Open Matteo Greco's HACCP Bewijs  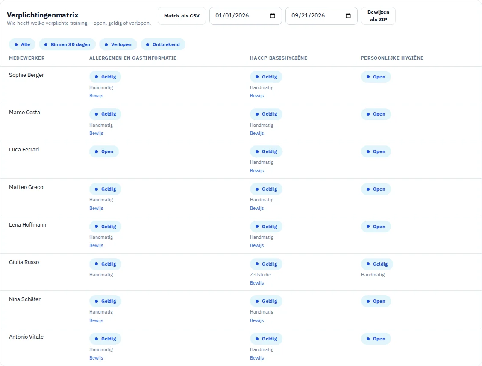click(257, 208)
